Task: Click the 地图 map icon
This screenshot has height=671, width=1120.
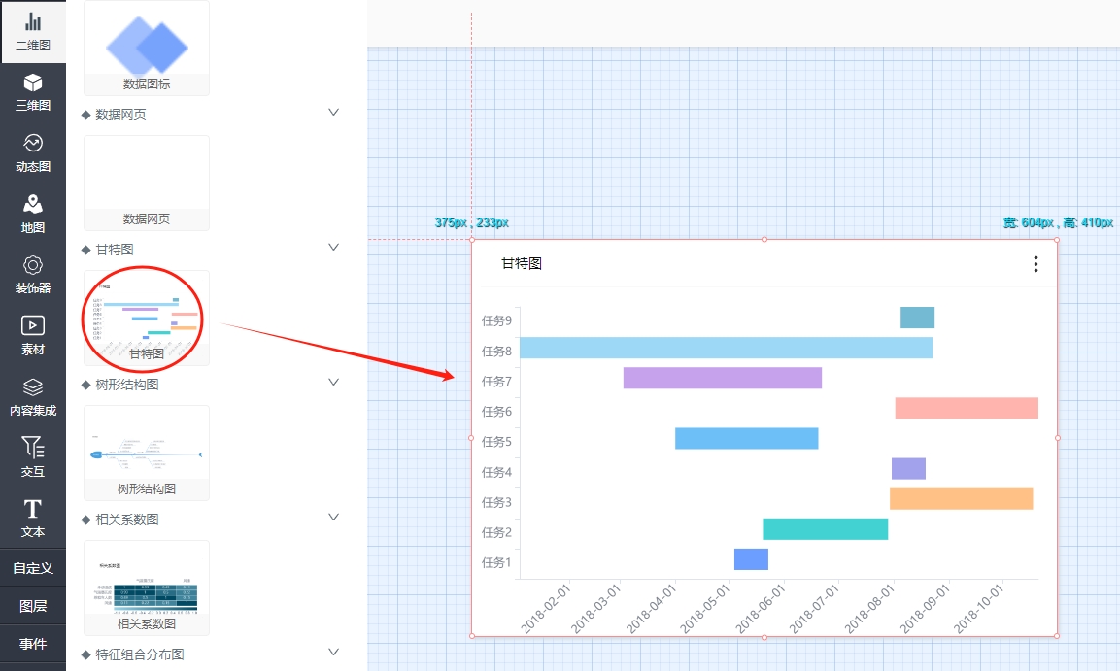Action: [33, 215]
